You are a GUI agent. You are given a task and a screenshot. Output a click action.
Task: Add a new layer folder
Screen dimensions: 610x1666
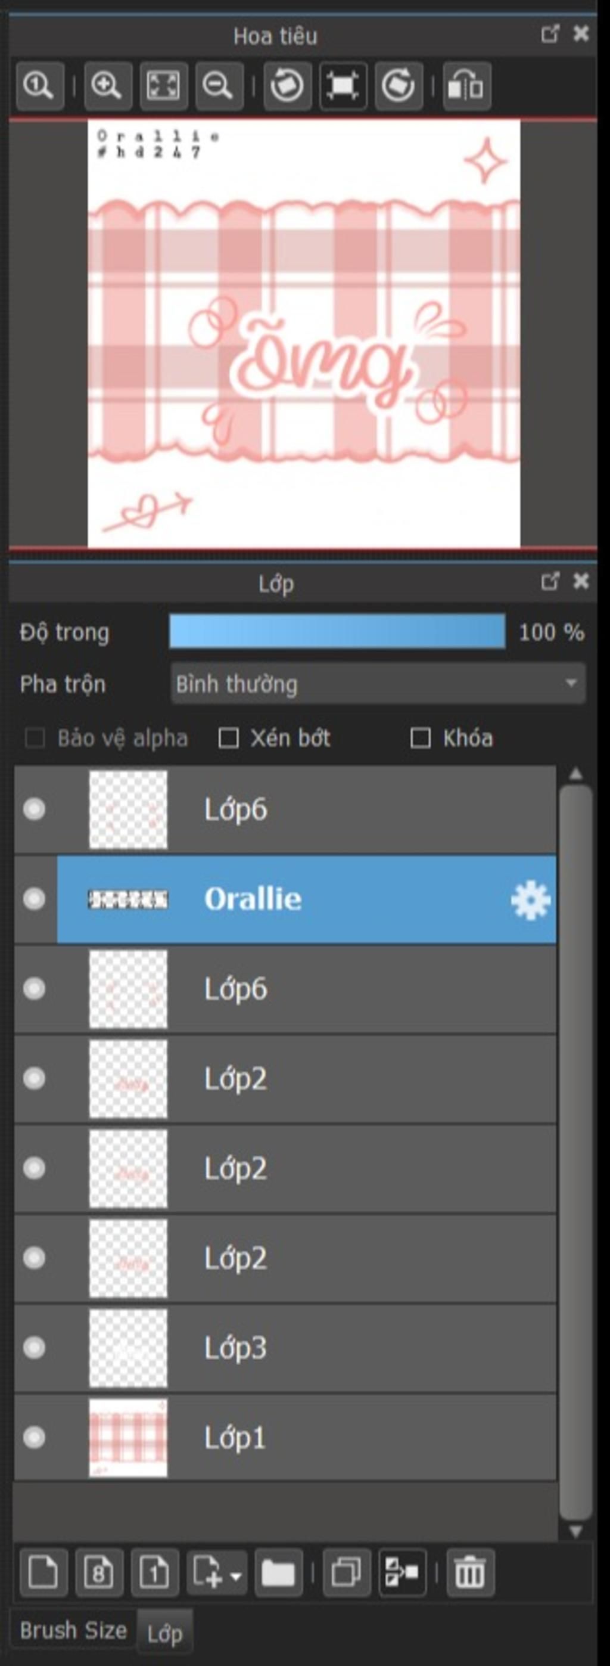click(x=279, y=1573)
